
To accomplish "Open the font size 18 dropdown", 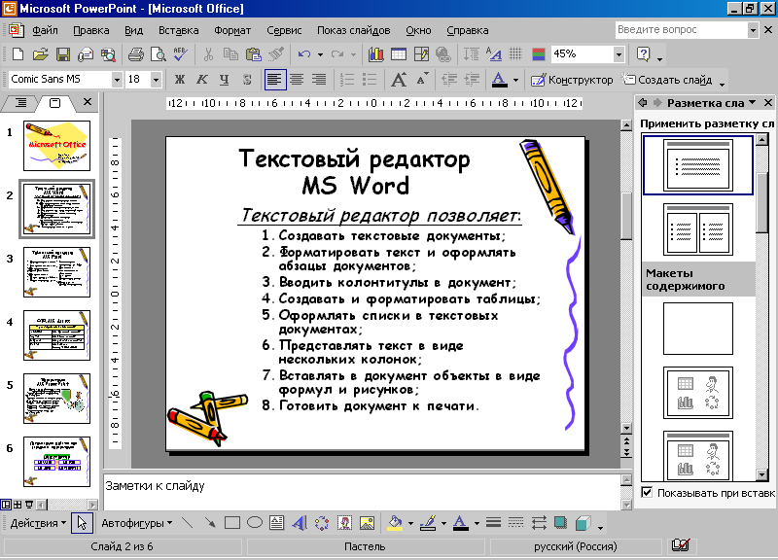I will 156,80.
